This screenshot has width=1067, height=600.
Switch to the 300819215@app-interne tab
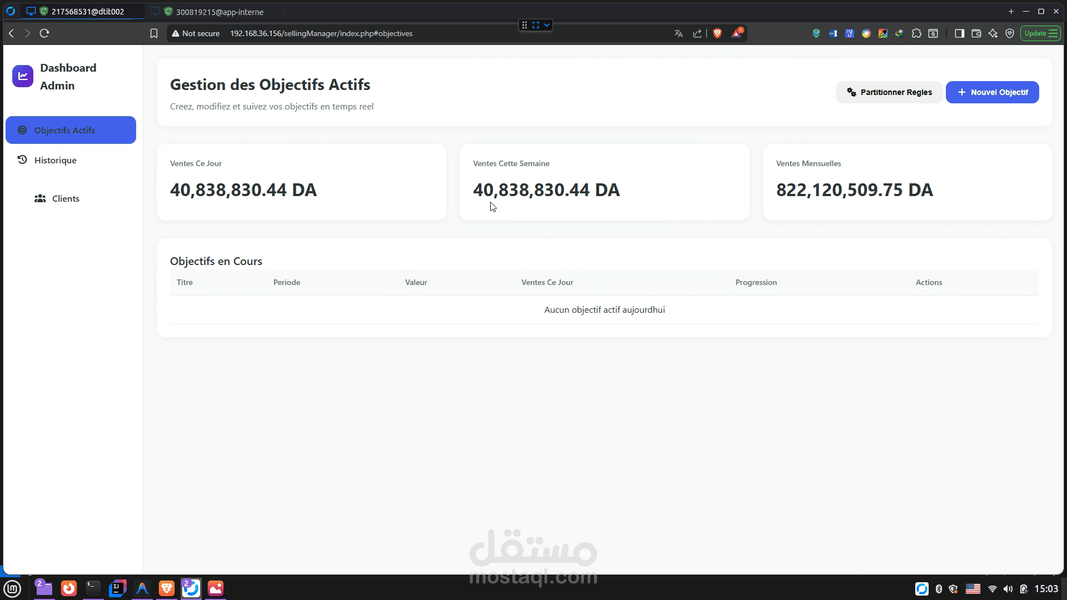[x=220, y=12]
